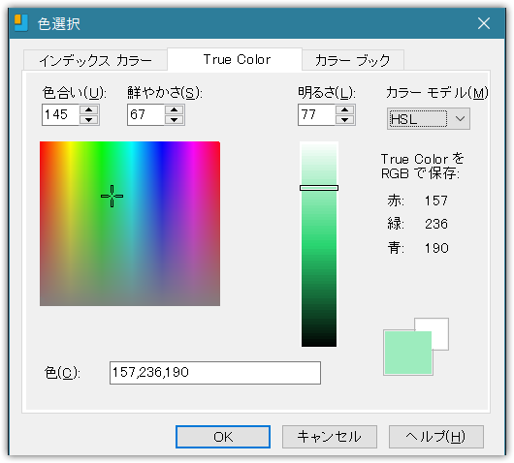Increase the 明るさ luminance value
This screenshot has width=514, height=463.
344,109
